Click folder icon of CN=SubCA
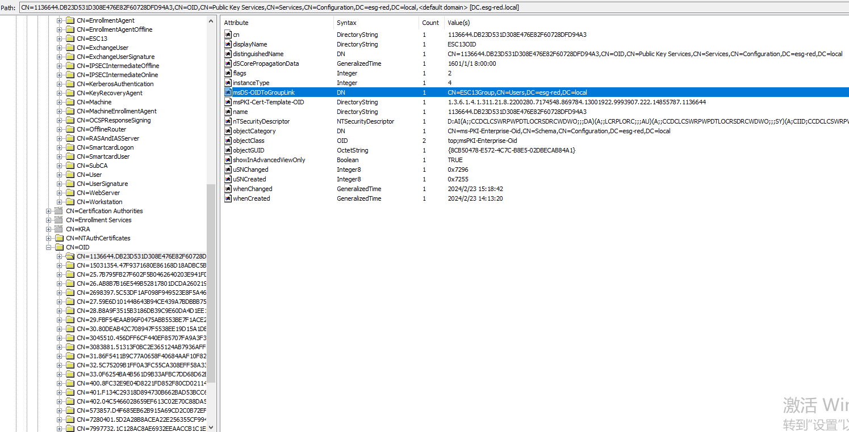849x432 pixels. coord(70,166)
